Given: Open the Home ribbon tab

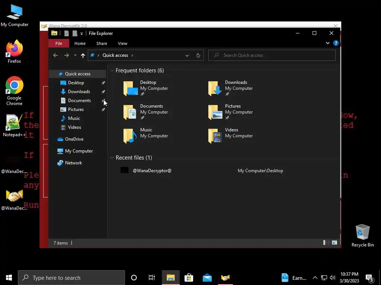Looking at the screenshot, I should tap(80, 43).
